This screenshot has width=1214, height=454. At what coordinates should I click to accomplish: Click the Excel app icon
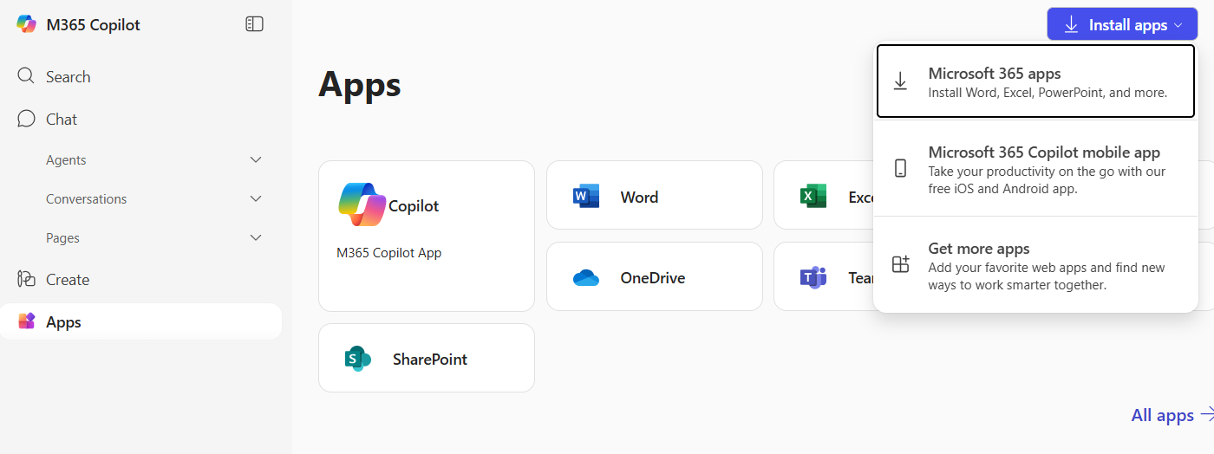[813, 197]
